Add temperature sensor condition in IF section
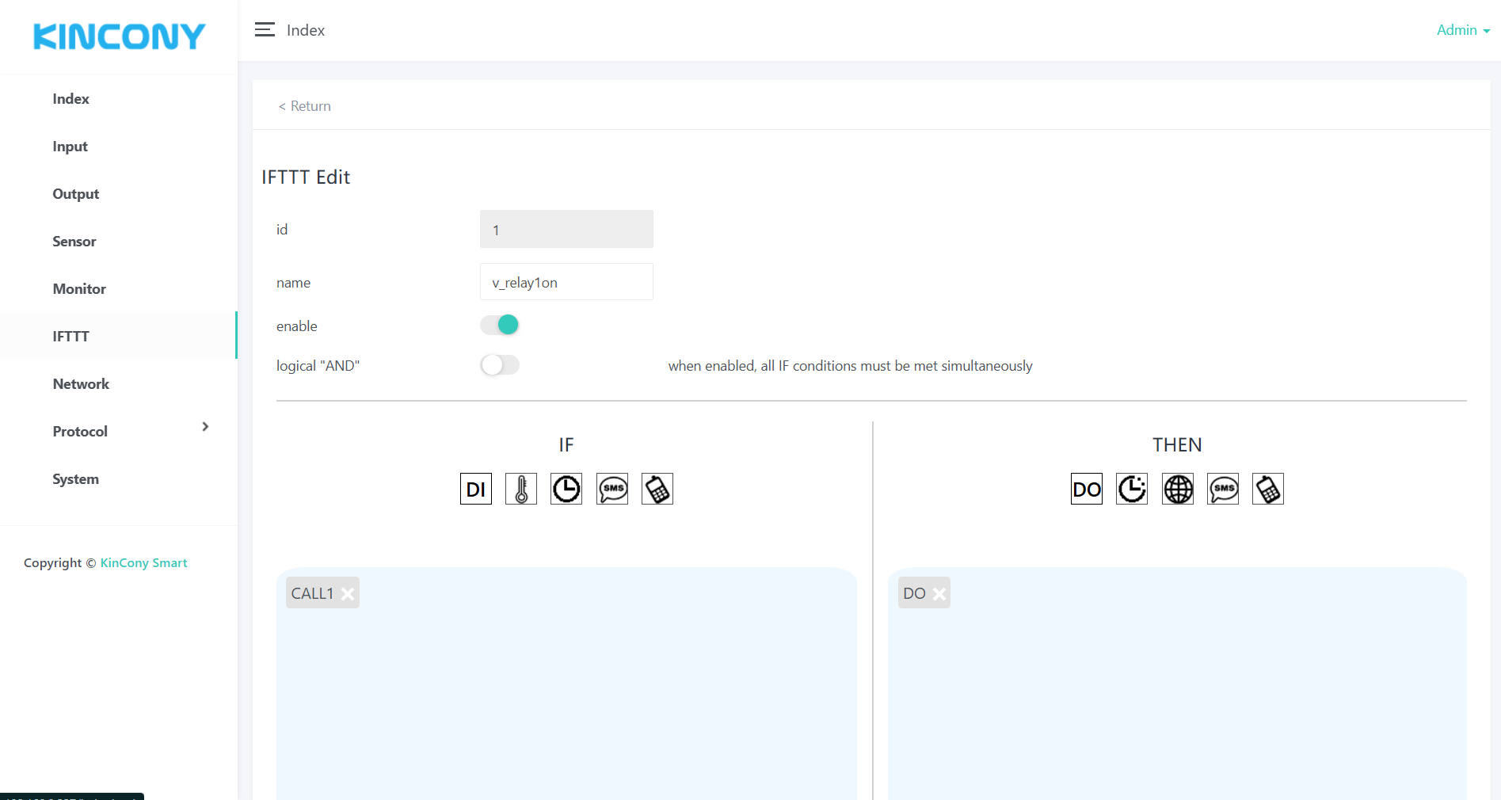 [520, 489]
